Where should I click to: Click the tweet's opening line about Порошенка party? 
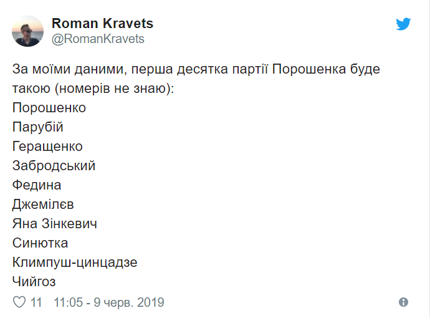click(196, 69)
